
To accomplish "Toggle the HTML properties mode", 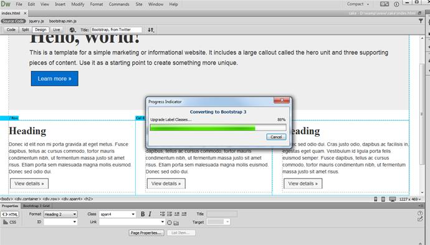I will [10, 215].
